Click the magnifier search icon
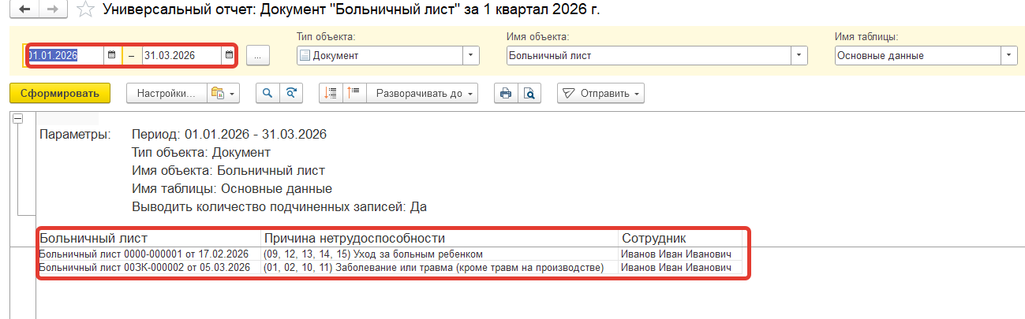The width and height of the screenshot is (1025, 319). 268,93
